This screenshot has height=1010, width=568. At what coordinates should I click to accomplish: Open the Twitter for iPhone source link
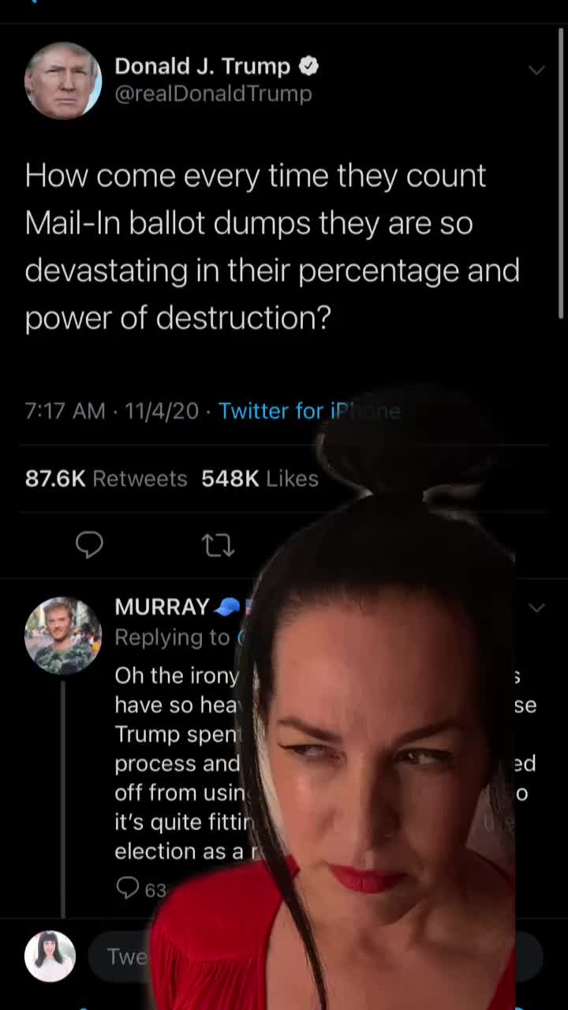tap(309, 411)
